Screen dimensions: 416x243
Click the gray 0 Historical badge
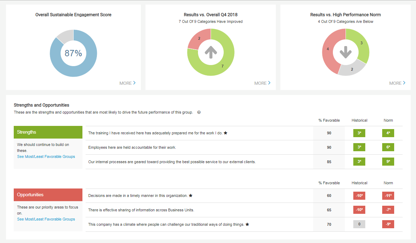359,224
